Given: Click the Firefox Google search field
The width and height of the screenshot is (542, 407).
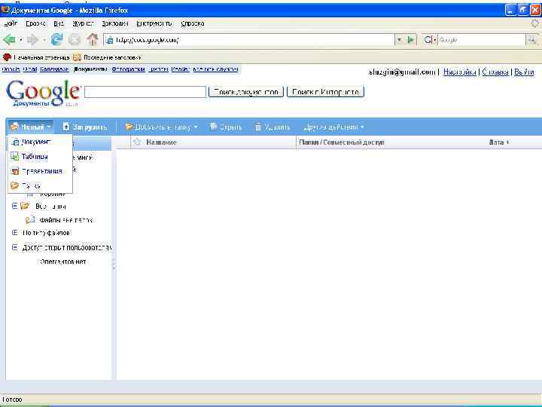Looking at the screenshot, I should pos(482,40).
